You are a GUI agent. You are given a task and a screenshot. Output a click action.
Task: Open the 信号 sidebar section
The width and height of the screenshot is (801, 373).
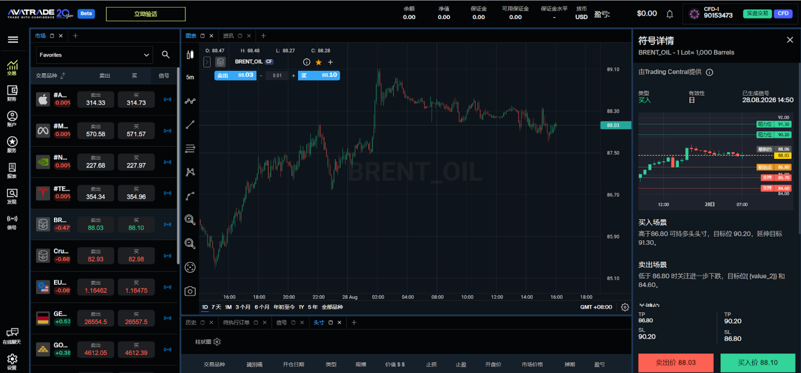tap(12, 222)
